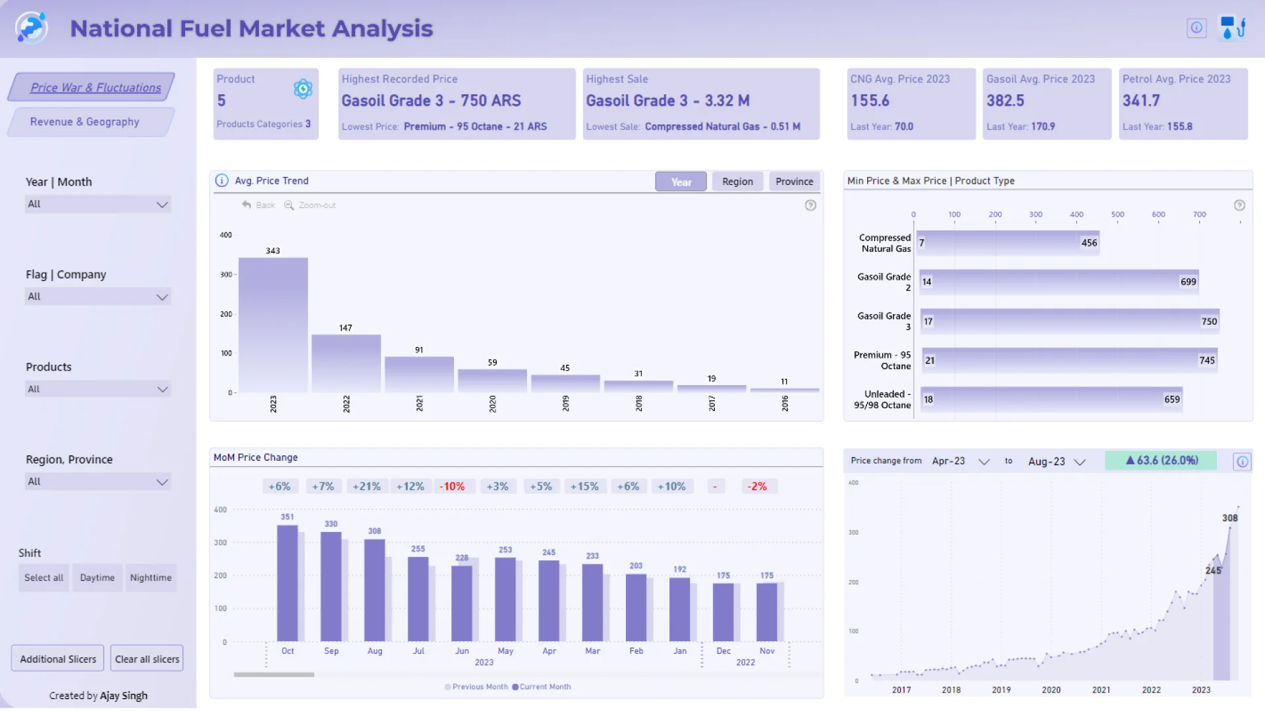Click the Previous Month legend swatch
The height and width of the screenshot is (711, 1265).
[448, 687]
